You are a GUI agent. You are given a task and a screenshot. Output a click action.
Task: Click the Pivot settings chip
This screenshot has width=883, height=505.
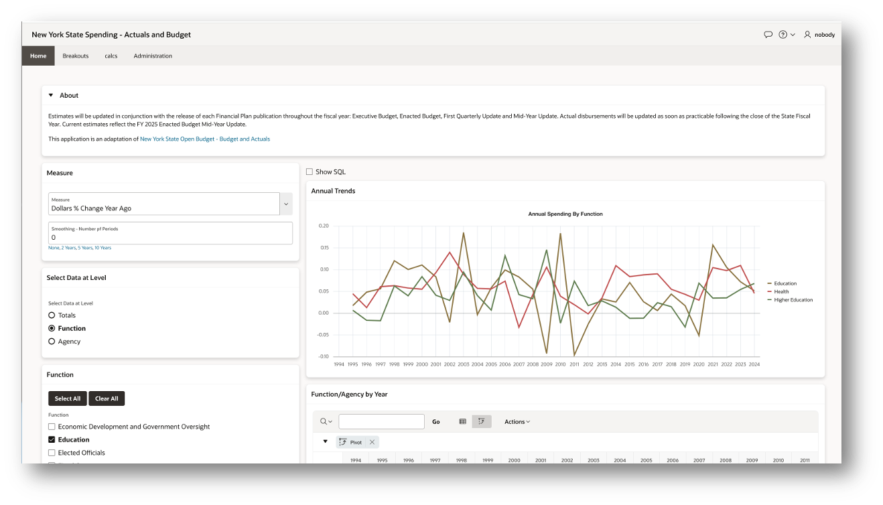point(350,442)
